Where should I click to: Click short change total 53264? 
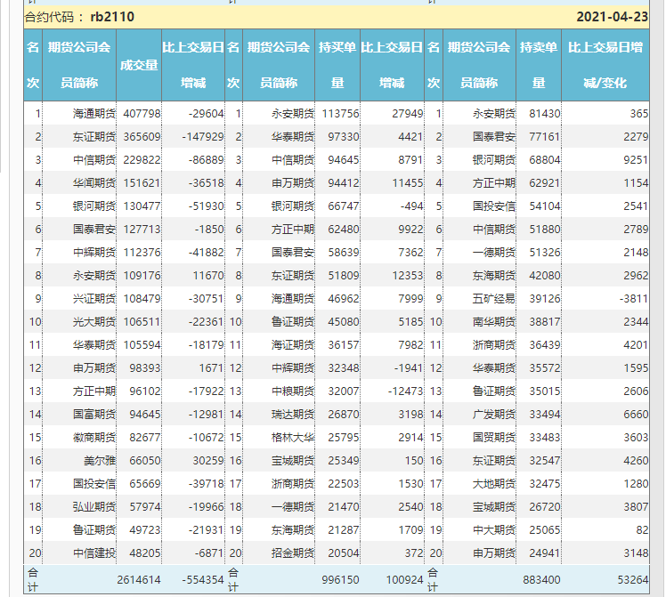coord(633,580)
